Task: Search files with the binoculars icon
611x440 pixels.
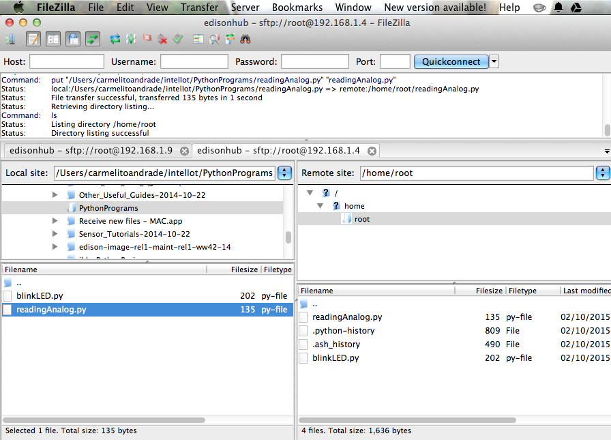Action: 245,39
